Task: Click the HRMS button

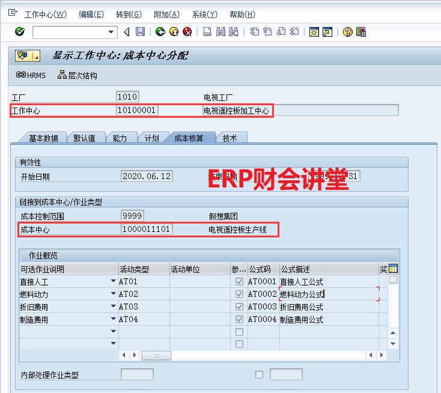Action: 31,75
